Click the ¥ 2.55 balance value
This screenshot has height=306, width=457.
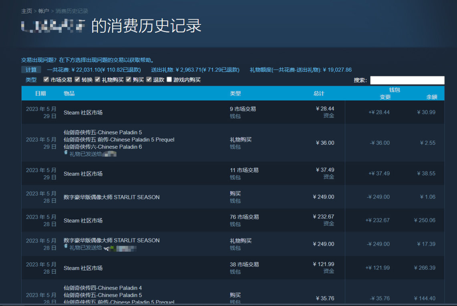[428, 143]
